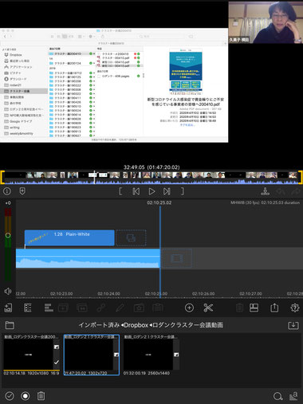The height and width of the screenshot is (404, 303).
Task: Click preview badge on 2560x1440 clip
Action: click(176, 355)
